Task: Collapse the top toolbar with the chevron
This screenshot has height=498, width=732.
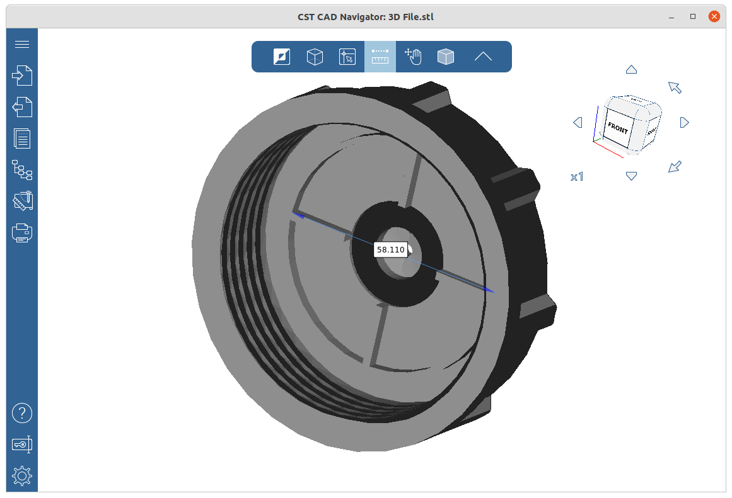Action: point(483,57)
